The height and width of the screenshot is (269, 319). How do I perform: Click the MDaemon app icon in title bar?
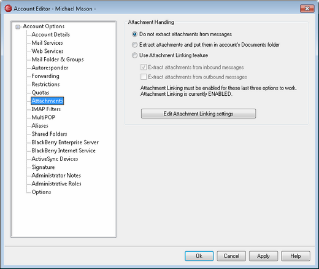(8, 9)
